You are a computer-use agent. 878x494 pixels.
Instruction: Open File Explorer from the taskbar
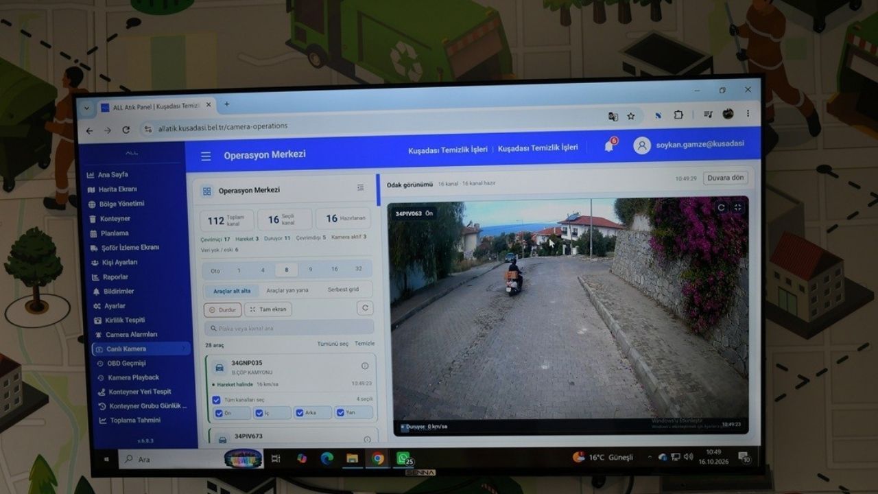(x=352, y=458)
